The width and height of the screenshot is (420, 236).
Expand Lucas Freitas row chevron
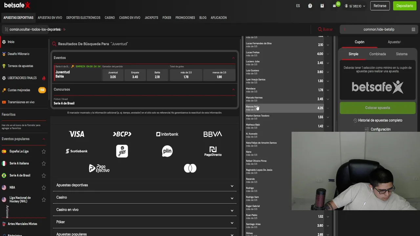coord(327,54)
